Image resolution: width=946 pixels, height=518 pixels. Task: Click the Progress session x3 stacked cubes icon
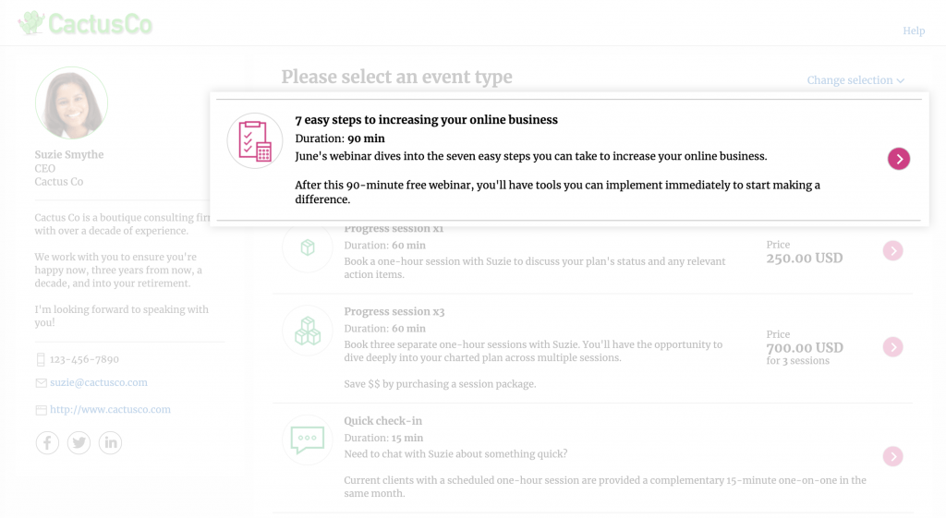[x=308, y=331]
